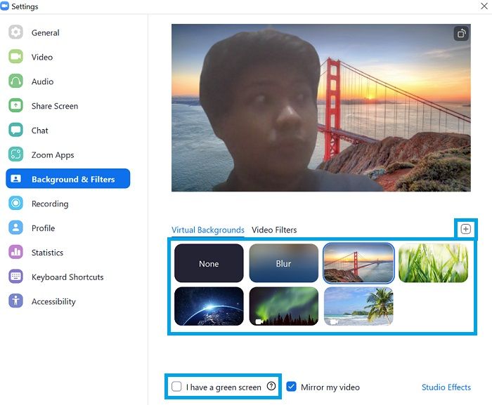Open the Keyboard Shortcuts settings section
This screenshot has height=405, width=492.
[67, 277]
